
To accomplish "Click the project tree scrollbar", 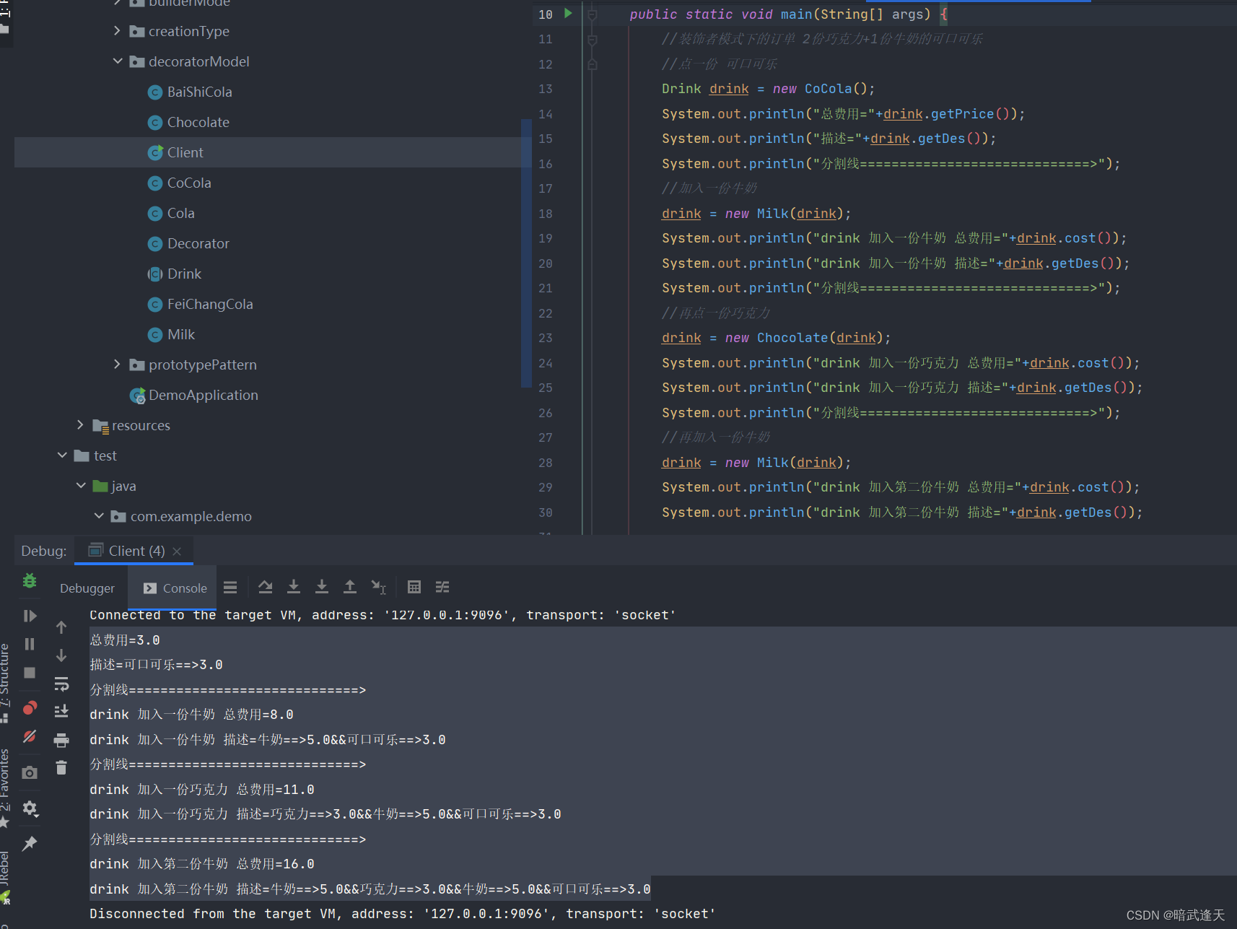I will pos(526,253).
